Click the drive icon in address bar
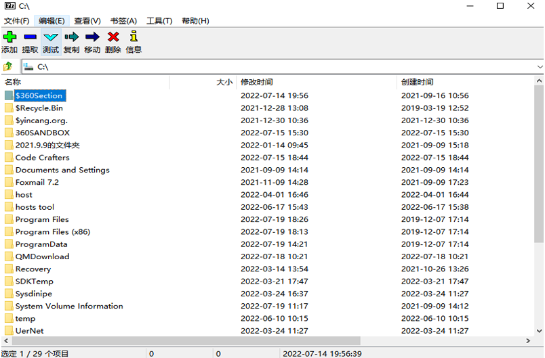Screen dimensions: 545x358 [x=28, y=66]
